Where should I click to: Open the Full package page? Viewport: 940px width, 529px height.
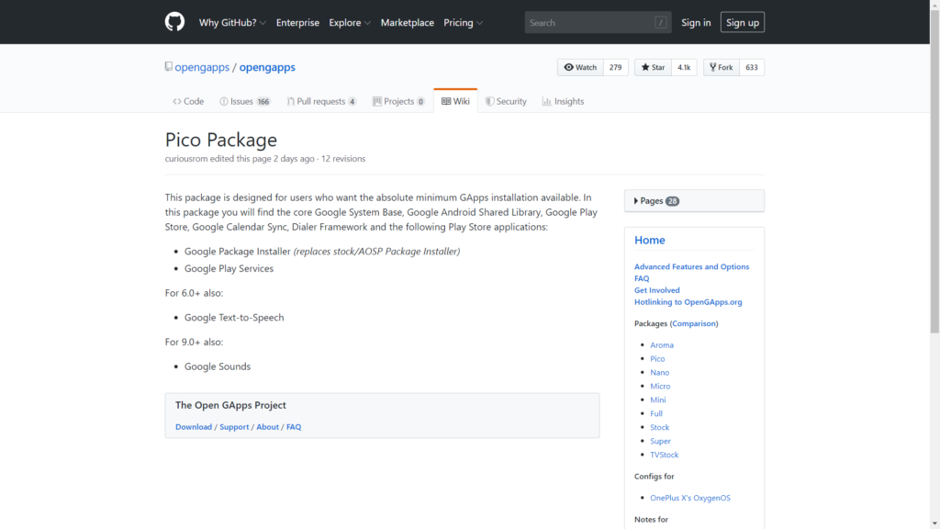point(656,414)
